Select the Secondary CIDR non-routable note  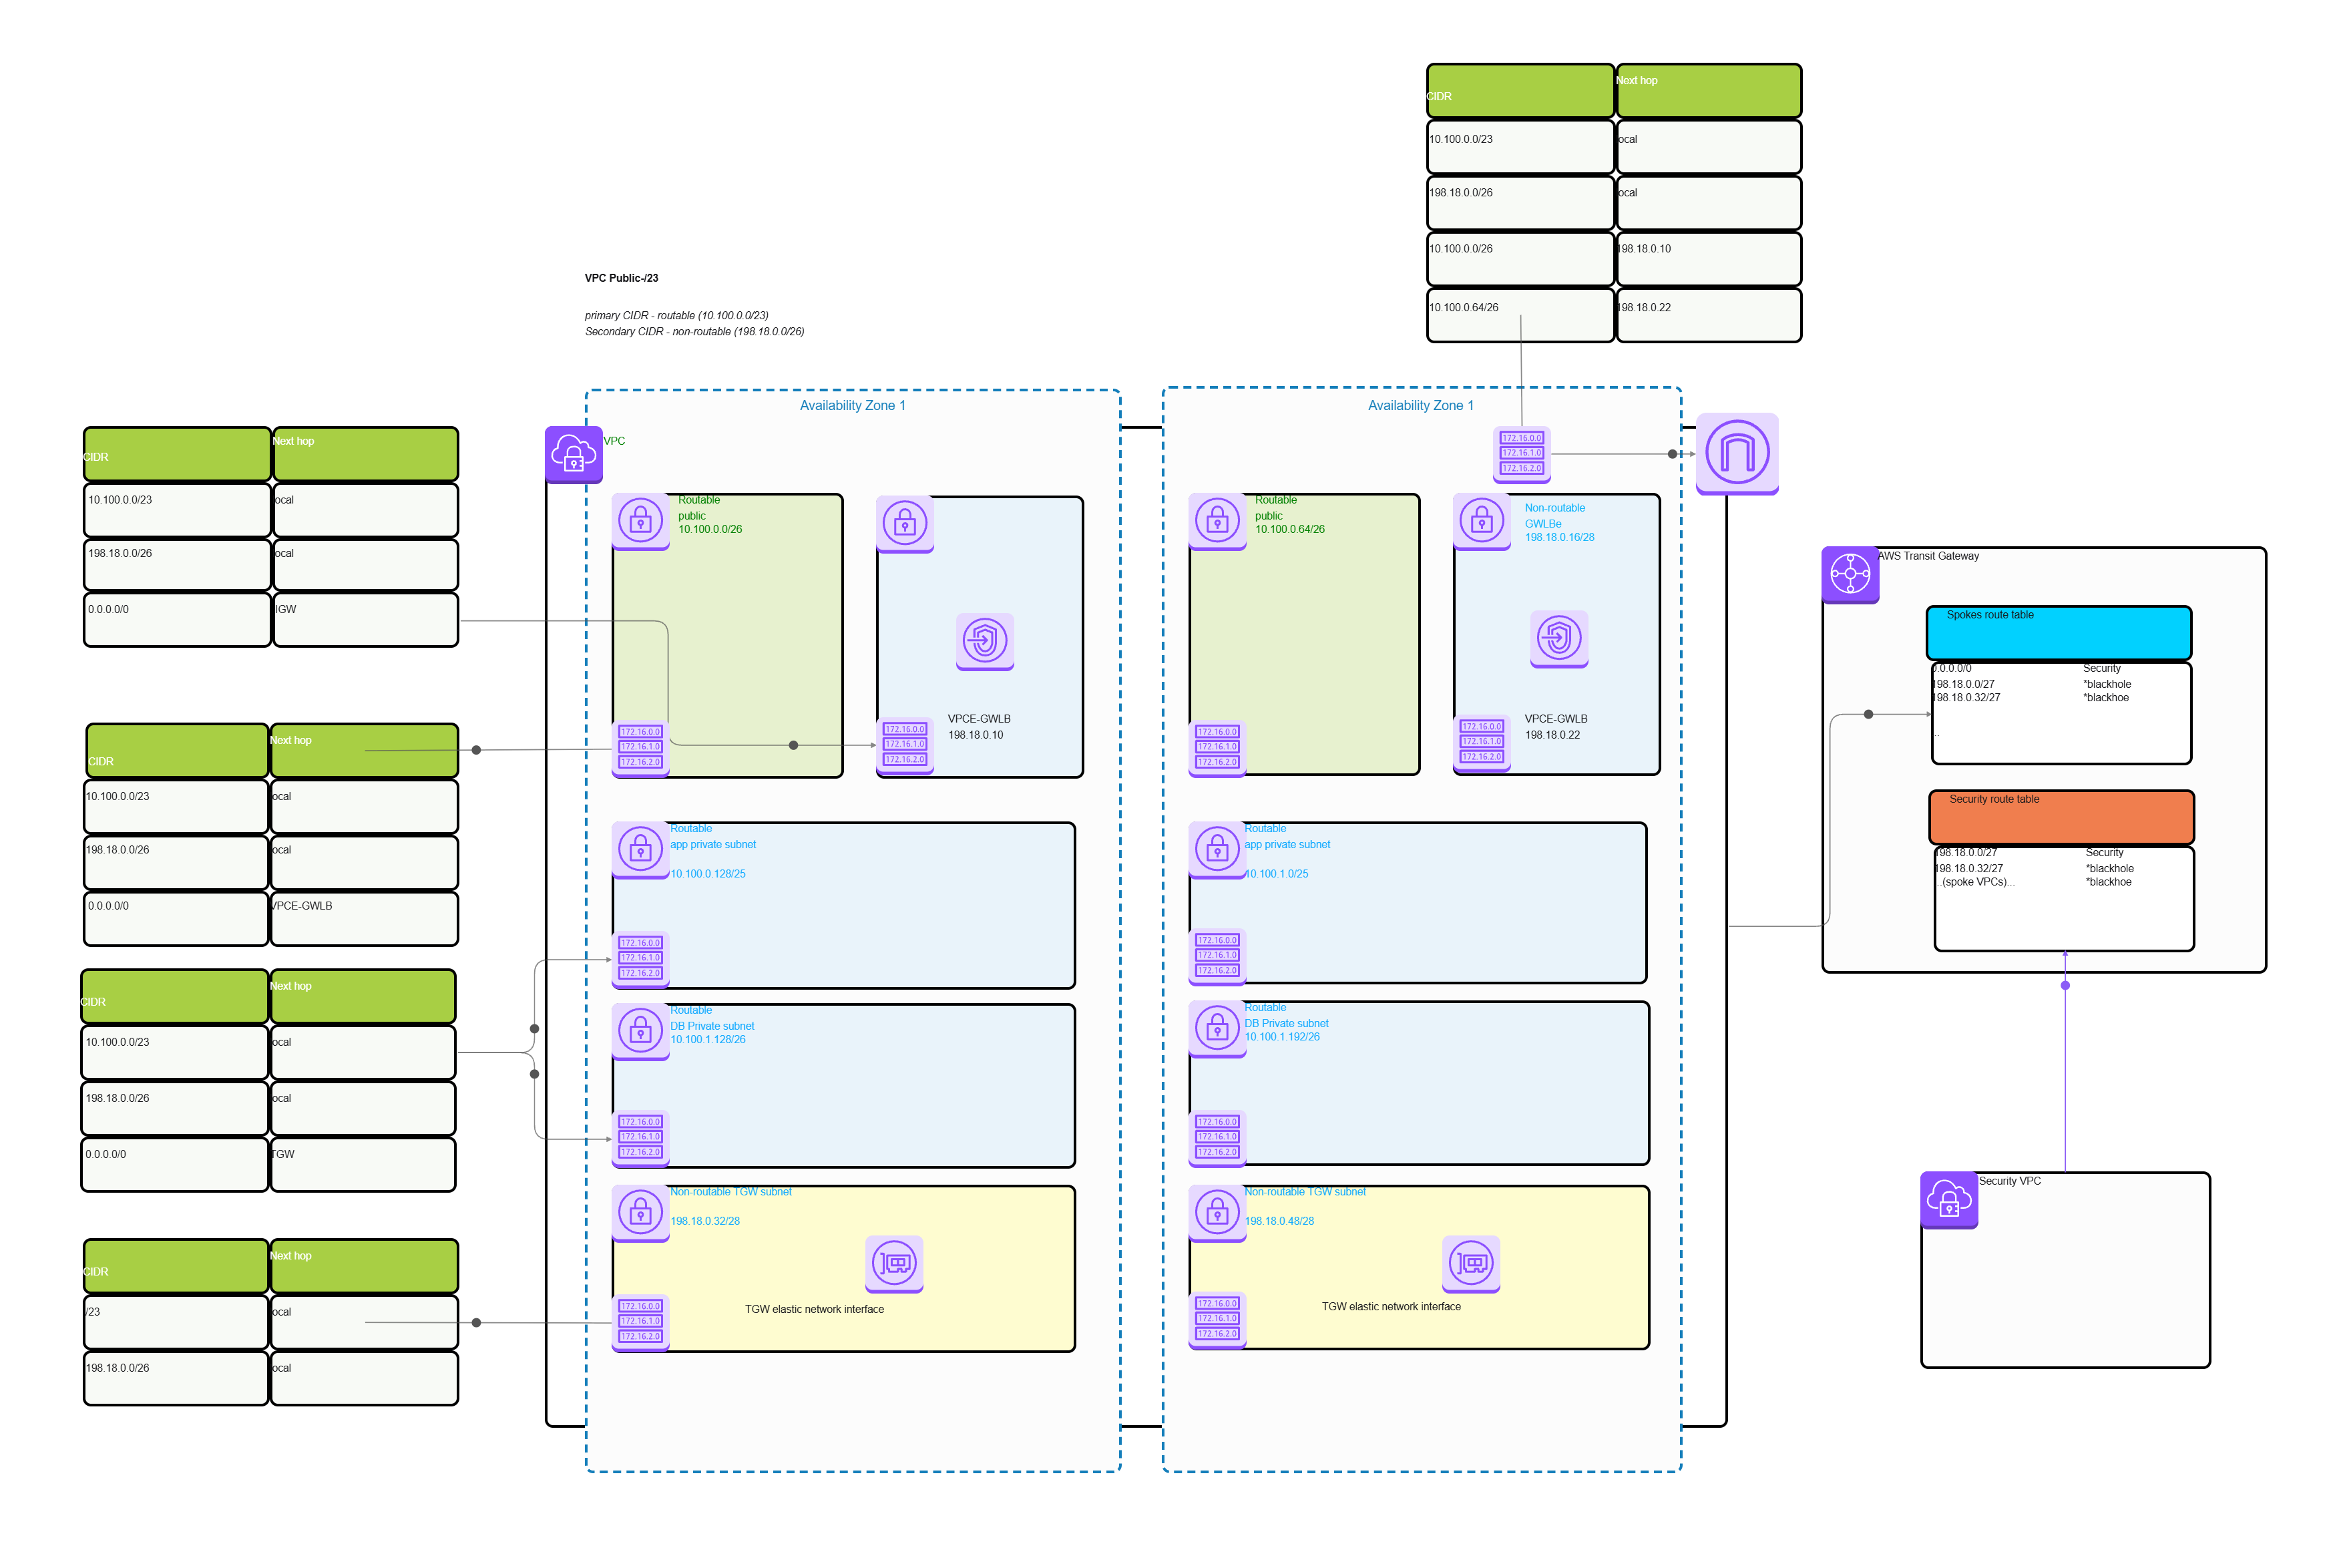click(694, 332)
